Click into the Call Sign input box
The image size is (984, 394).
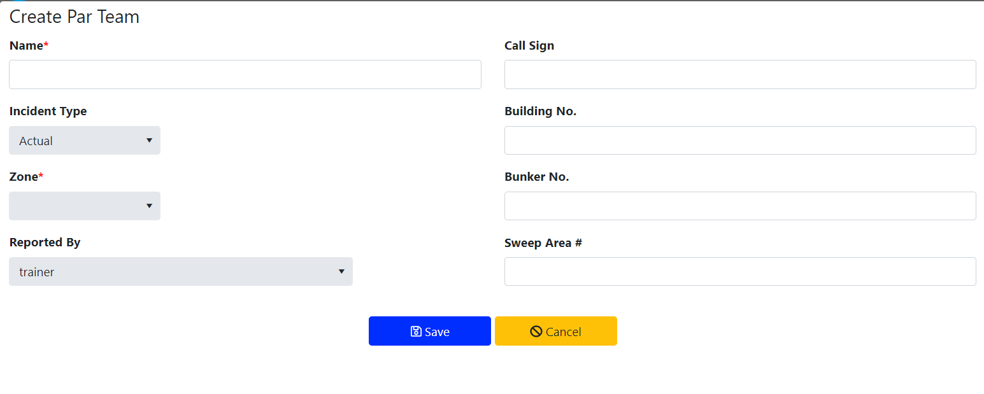pyautogui.click(x=740, y=74)
